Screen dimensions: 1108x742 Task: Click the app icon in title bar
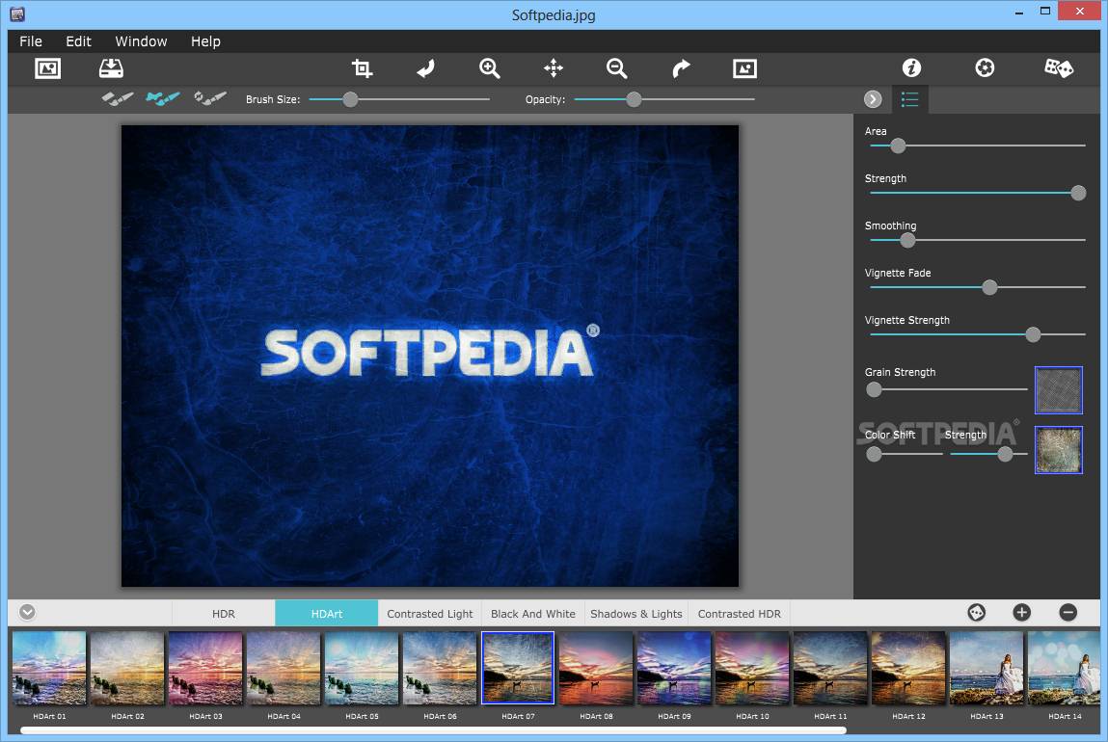point(17,13)
